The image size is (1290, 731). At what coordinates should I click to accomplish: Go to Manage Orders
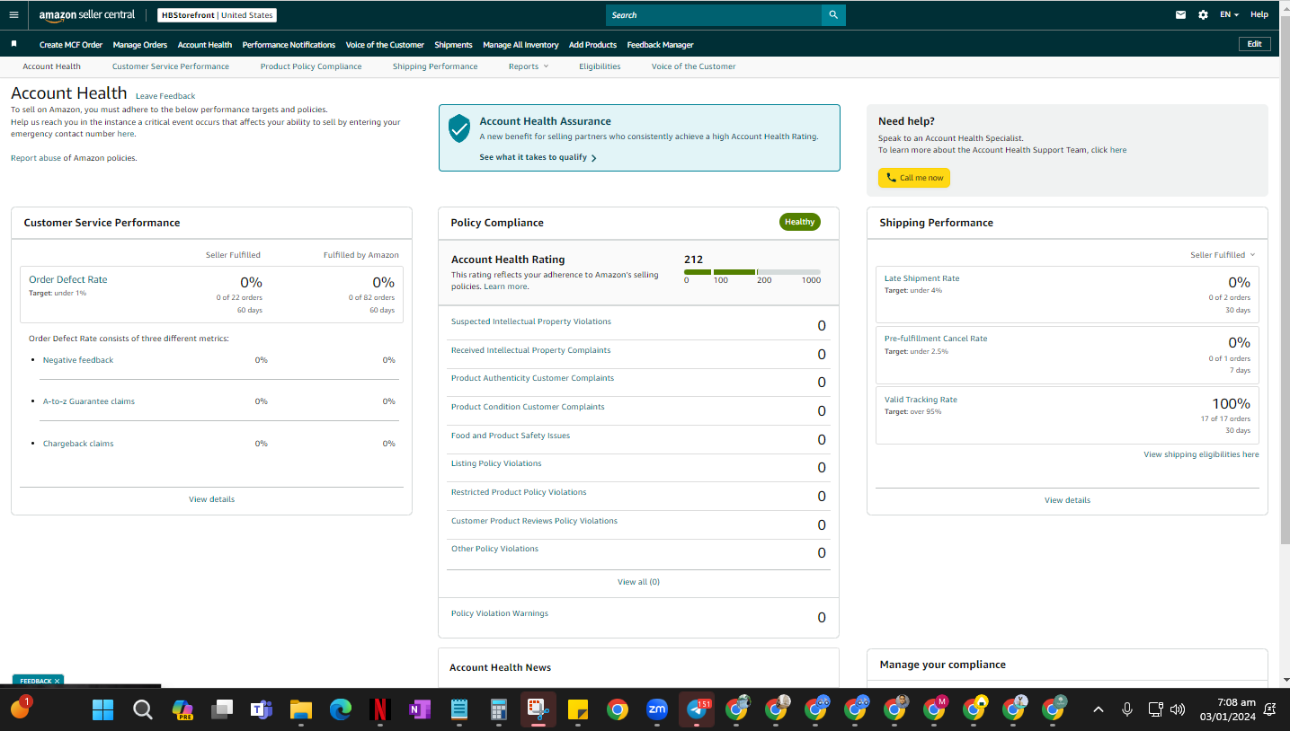pyautogui.click(x=140, y=45)
